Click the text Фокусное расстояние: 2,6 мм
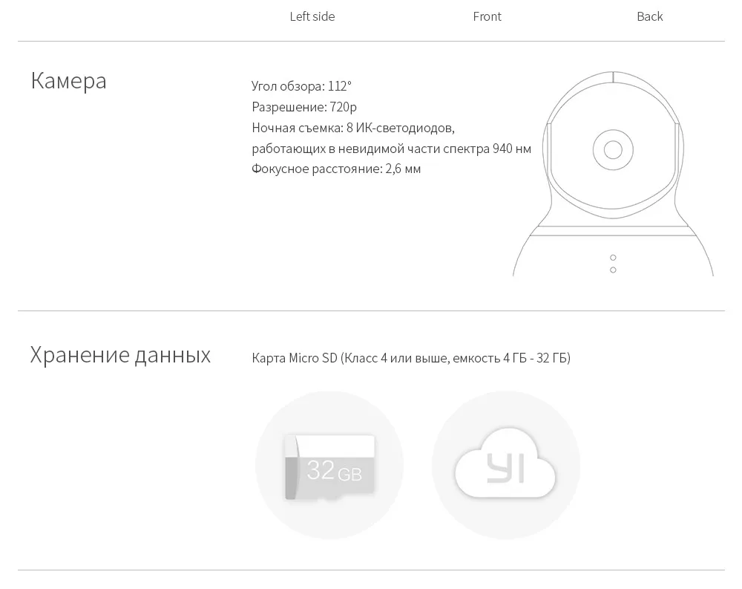Image resolution: width=742 pixels, height=589 pixels. click(x=336, y=169)
